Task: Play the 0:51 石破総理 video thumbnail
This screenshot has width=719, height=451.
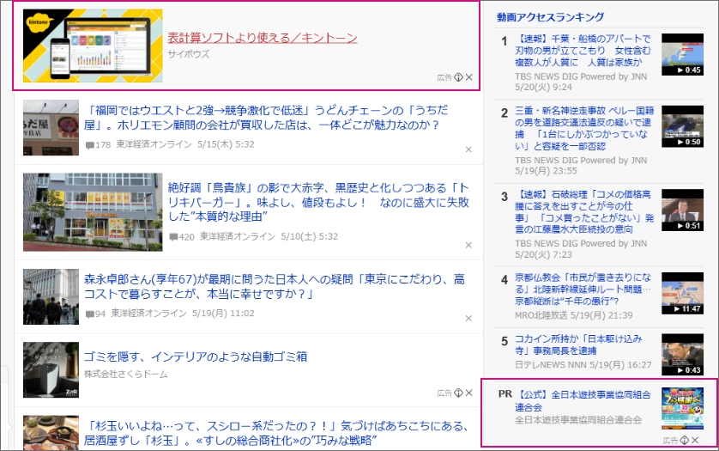Action: tap(682, 210)
